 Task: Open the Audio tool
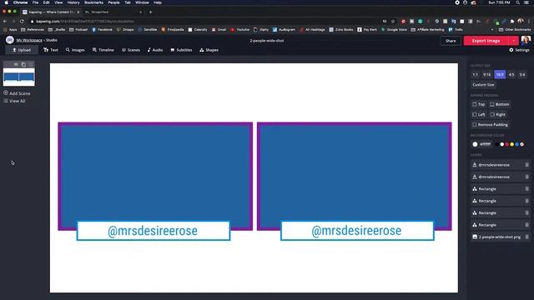(155, 50)
